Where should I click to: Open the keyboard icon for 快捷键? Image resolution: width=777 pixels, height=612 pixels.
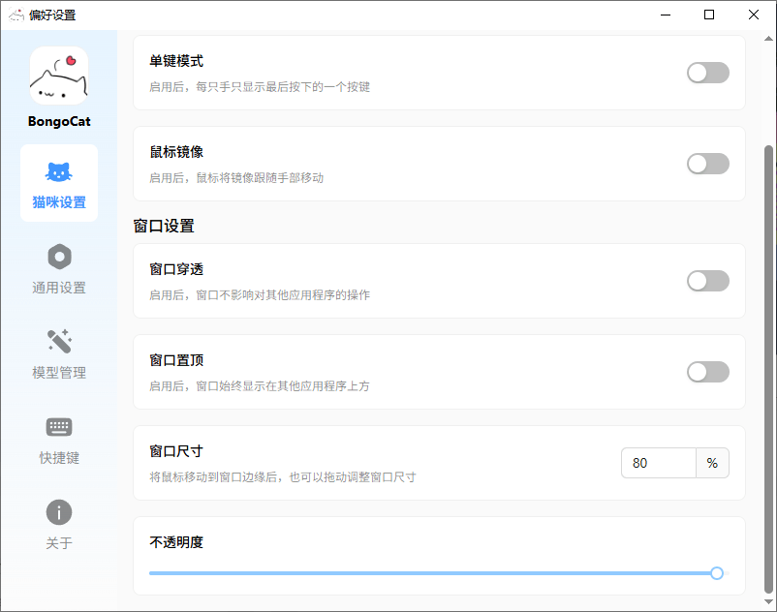[58, 427]
